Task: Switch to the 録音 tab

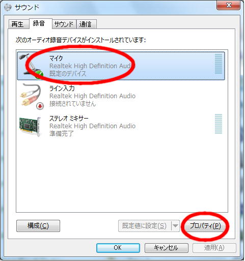Action: pos(40,23)
